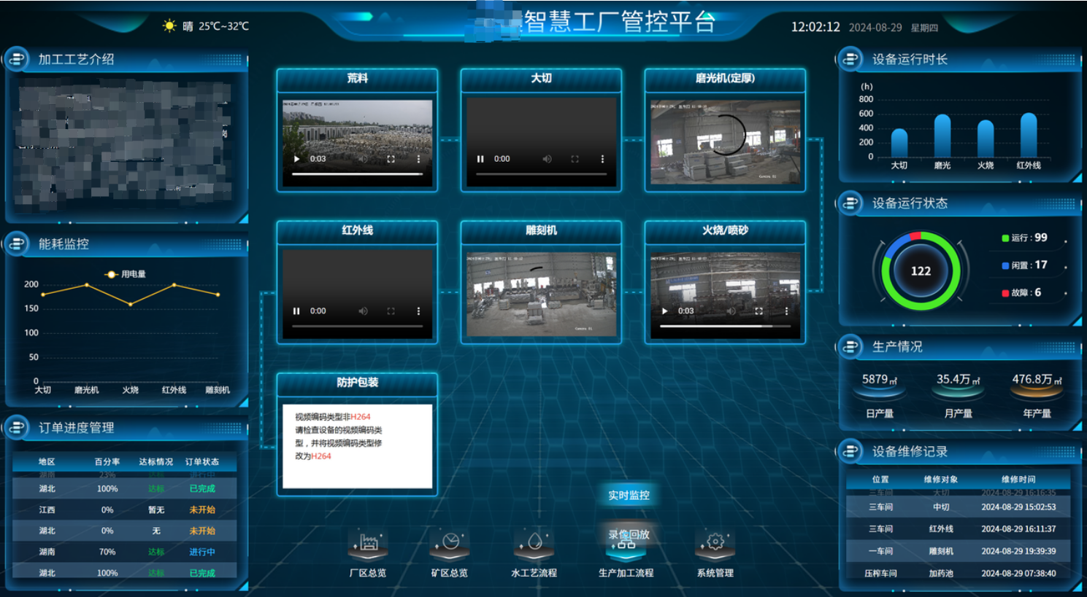
Task: Toggle the 运行 legend entry
Action: [1025, 238]
